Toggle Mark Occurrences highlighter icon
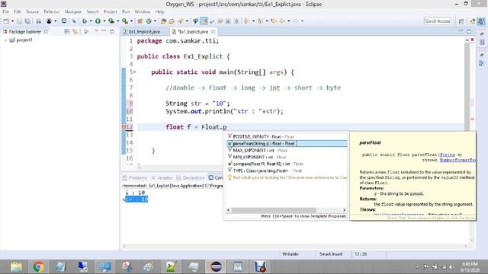Screen dimensions: 488x274 coord(204,21)
